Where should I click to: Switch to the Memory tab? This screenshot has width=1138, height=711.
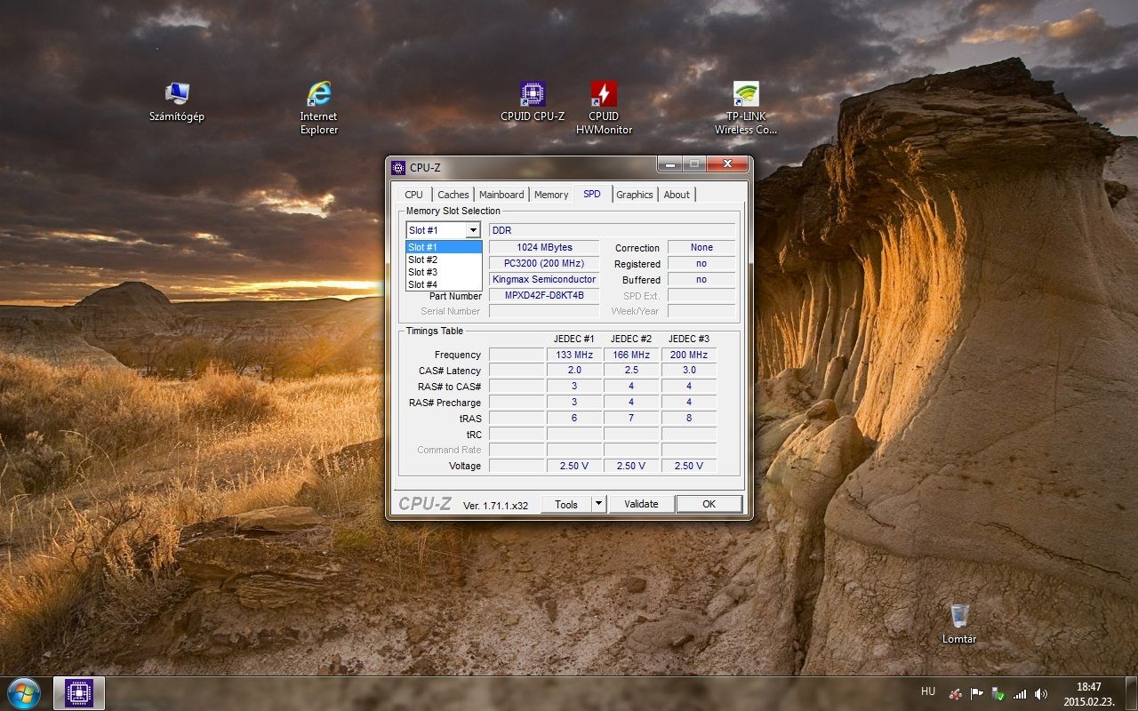point(551,195)
